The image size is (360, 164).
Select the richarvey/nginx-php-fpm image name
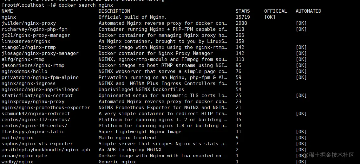click(35, 29)
